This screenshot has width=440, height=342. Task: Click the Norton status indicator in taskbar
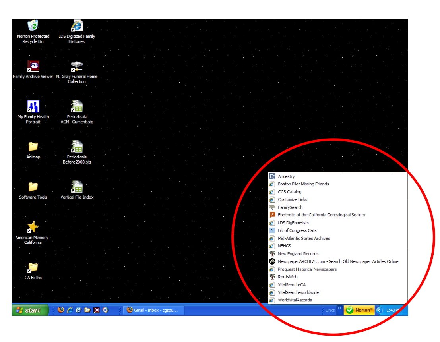[359, 310]
